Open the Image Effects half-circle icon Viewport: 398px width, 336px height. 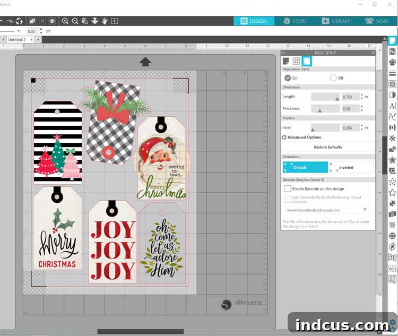coord(392,95)
